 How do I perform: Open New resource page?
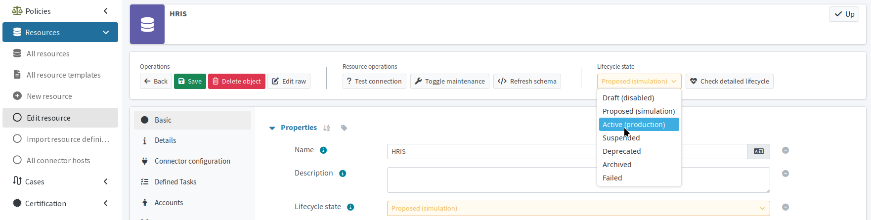coord(60,96)
